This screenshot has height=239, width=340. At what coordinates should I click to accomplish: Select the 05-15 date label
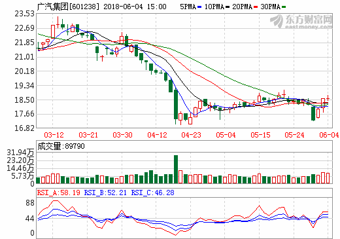pos(260,135)
